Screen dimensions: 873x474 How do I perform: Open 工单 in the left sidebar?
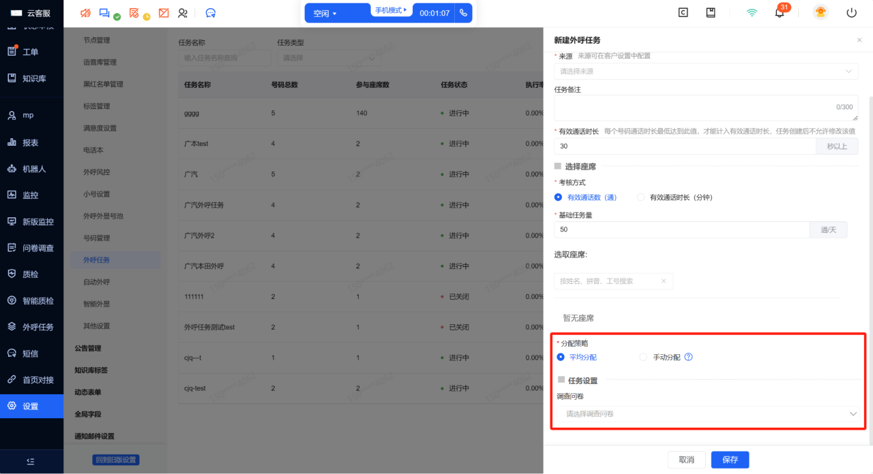[x=31, y=52]
